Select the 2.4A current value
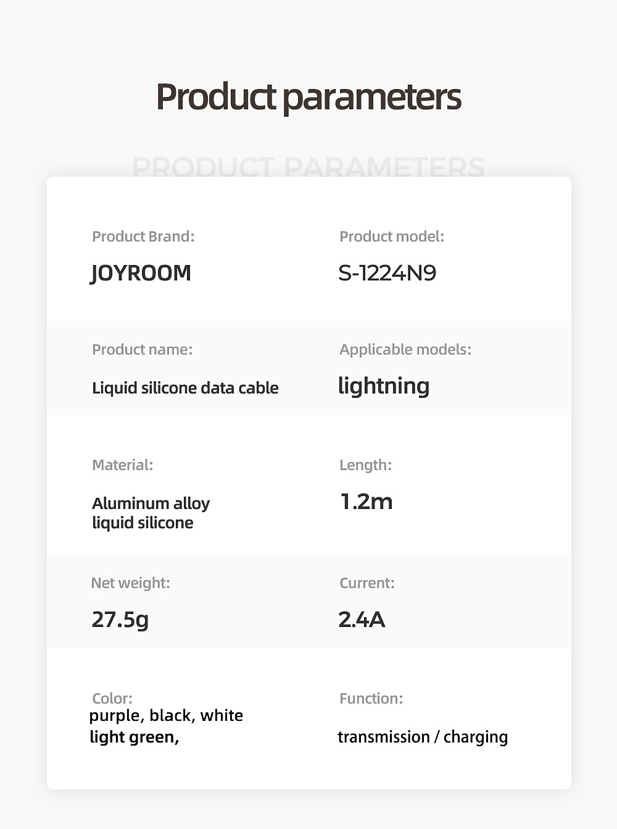The width and height of the screenshot is (617, 829). [362, 619]
